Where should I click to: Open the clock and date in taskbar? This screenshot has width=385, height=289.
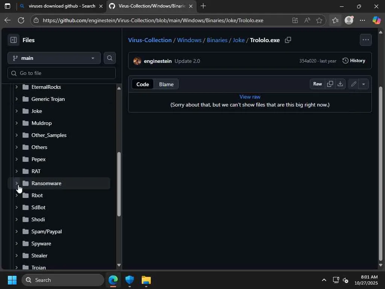point(366,280)
